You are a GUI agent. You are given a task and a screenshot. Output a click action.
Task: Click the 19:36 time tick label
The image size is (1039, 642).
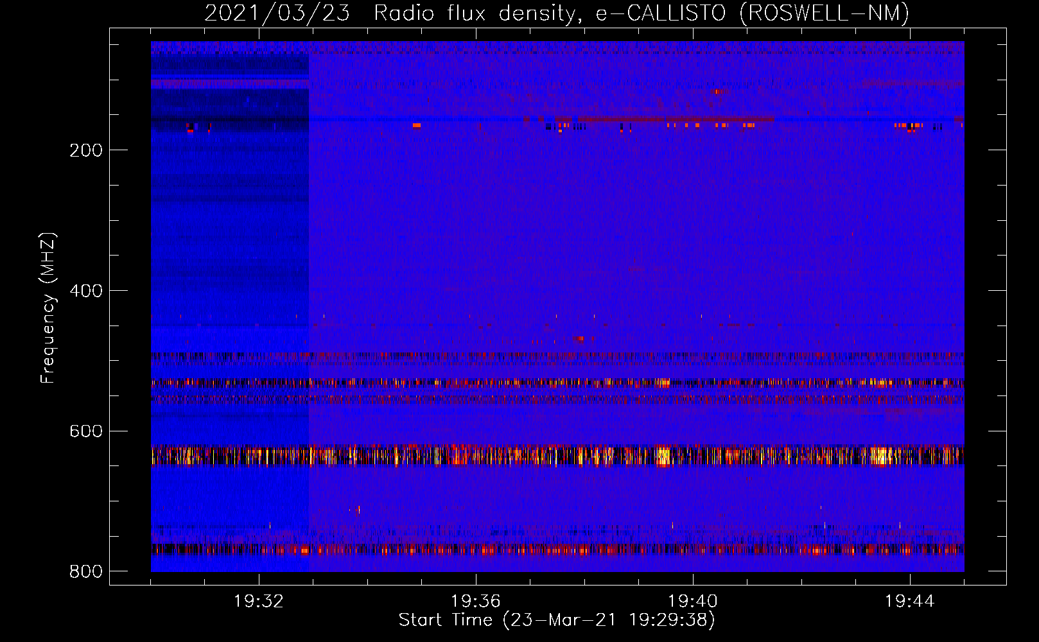coord(476,602)
